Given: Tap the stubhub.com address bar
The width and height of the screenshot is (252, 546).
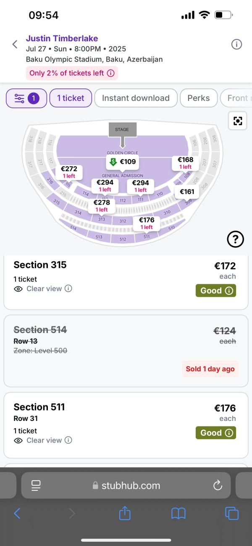Looking at the screenshot, I should 126,485.
